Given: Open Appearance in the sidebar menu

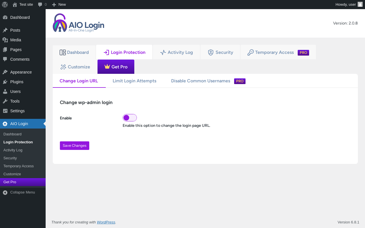Looking at the screenshot, I should pyautogui.click(x=23, y=72).
